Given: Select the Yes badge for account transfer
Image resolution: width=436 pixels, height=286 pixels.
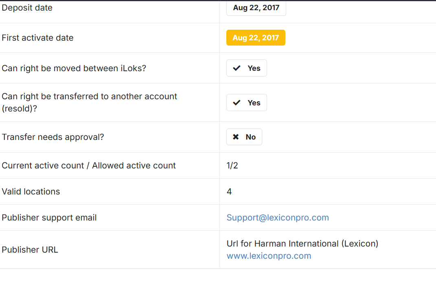Looking at the screenshot, I should (x=247, y=103).
